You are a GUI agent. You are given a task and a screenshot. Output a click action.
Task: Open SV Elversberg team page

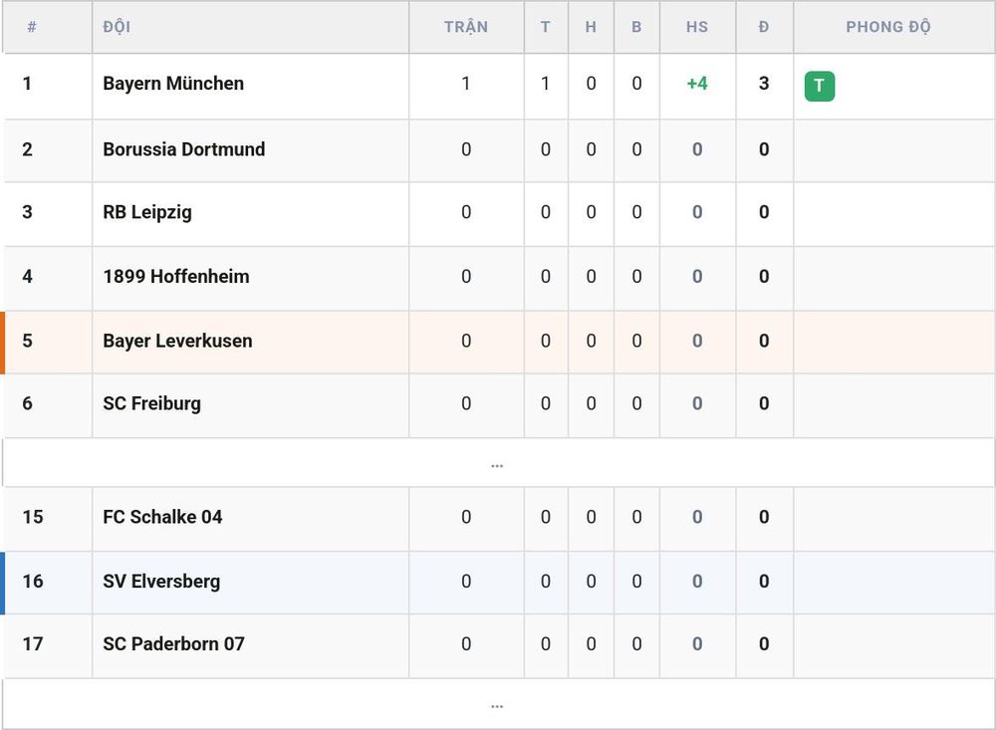161,582
